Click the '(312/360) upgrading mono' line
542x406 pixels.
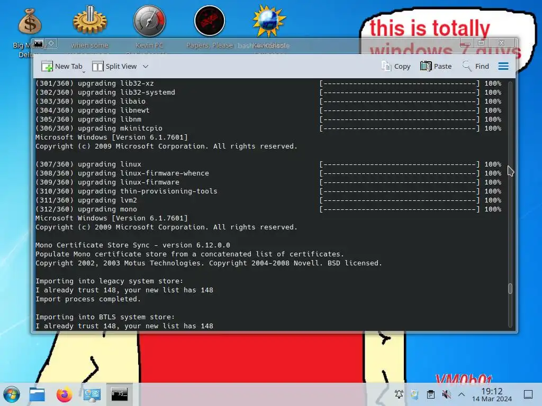point(268,209)
